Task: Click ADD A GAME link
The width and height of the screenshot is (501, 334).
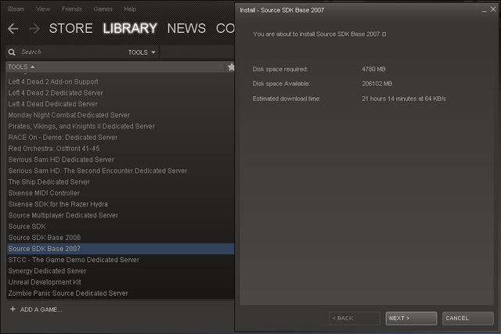Action: 41,310
